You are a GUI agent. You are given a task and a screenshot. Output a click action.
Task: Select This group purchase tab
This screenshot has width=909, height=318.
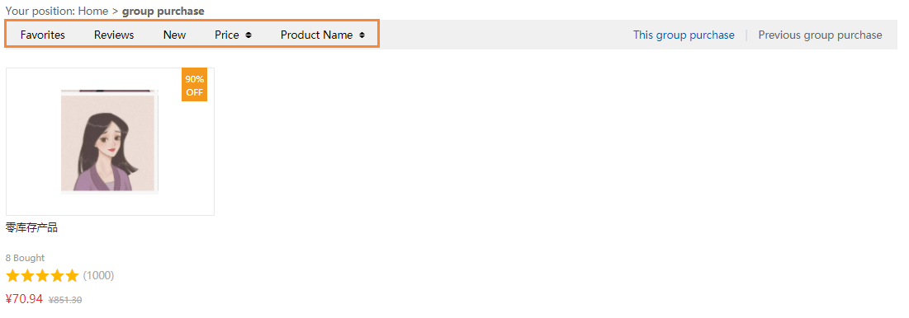coord(684,35)
